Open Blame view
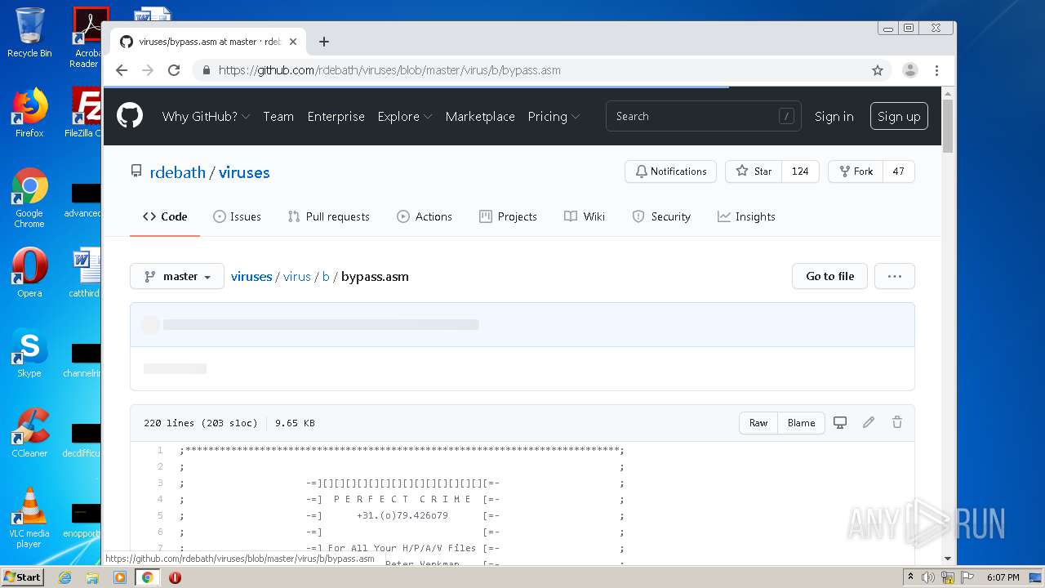The height and width of the screenshot is (588, 1045). [801, 423]
